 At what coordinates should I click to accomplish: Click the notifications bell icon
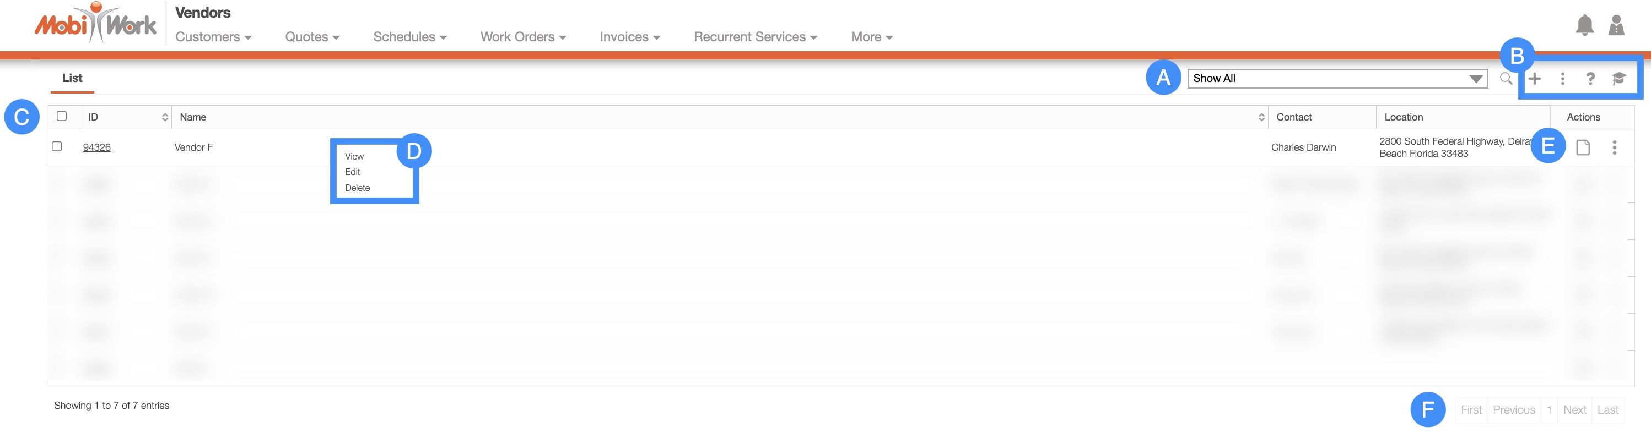[x=1584, y=26]
